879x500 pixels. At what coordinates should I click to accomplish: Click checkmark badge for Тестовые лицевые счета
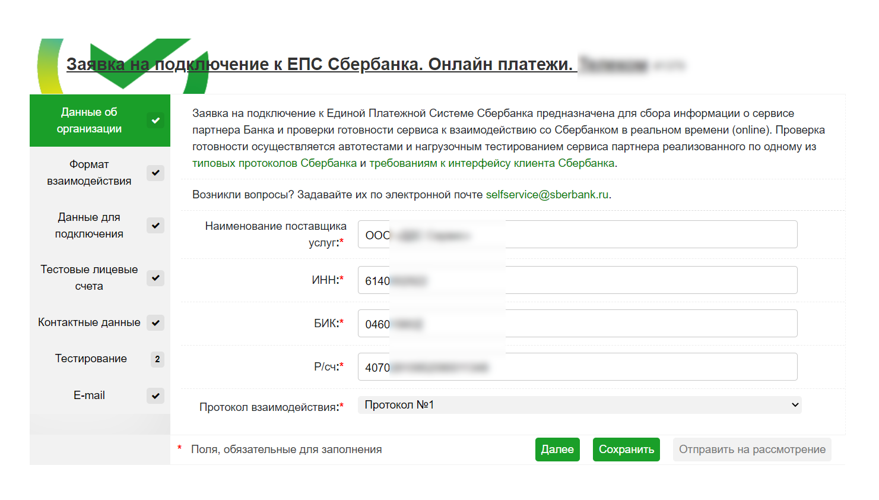(x=155, y=278)
